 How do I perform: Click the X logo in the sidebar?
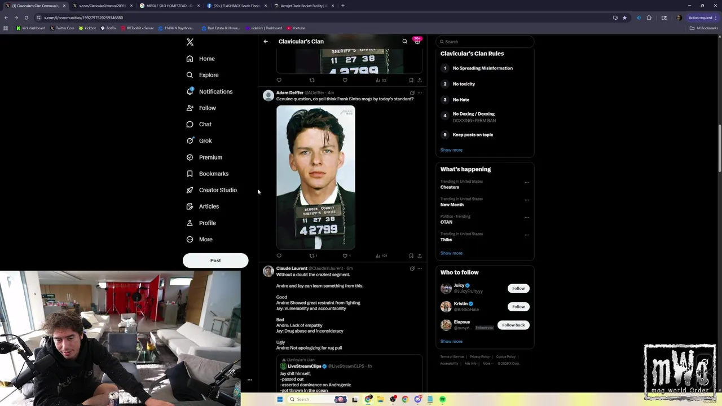point(190,42)
